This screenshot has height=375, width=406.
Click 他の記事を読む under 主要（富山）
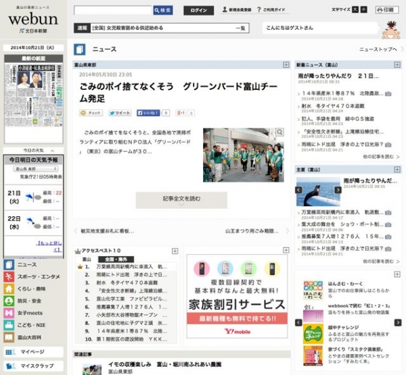click(381, 261)
